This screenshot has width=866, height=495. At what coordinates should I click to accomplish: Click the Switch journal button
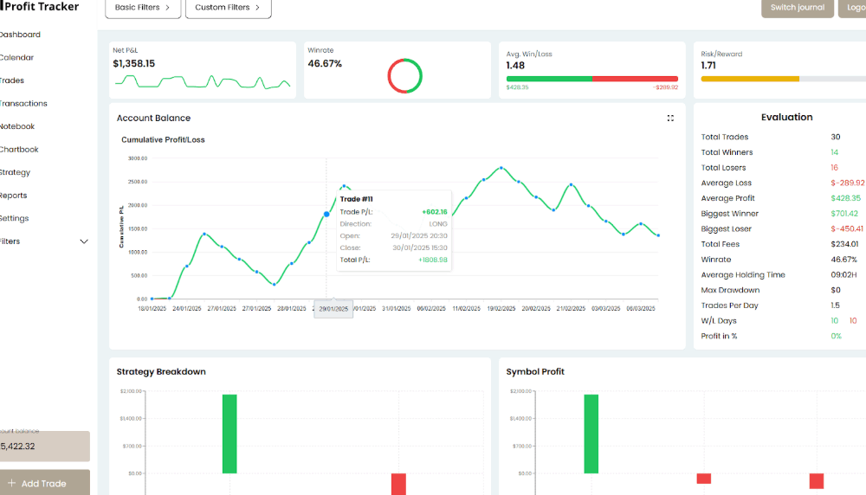[x=797, y=8]
